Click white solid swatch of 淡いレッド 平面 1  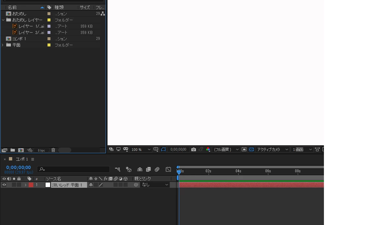48,185
